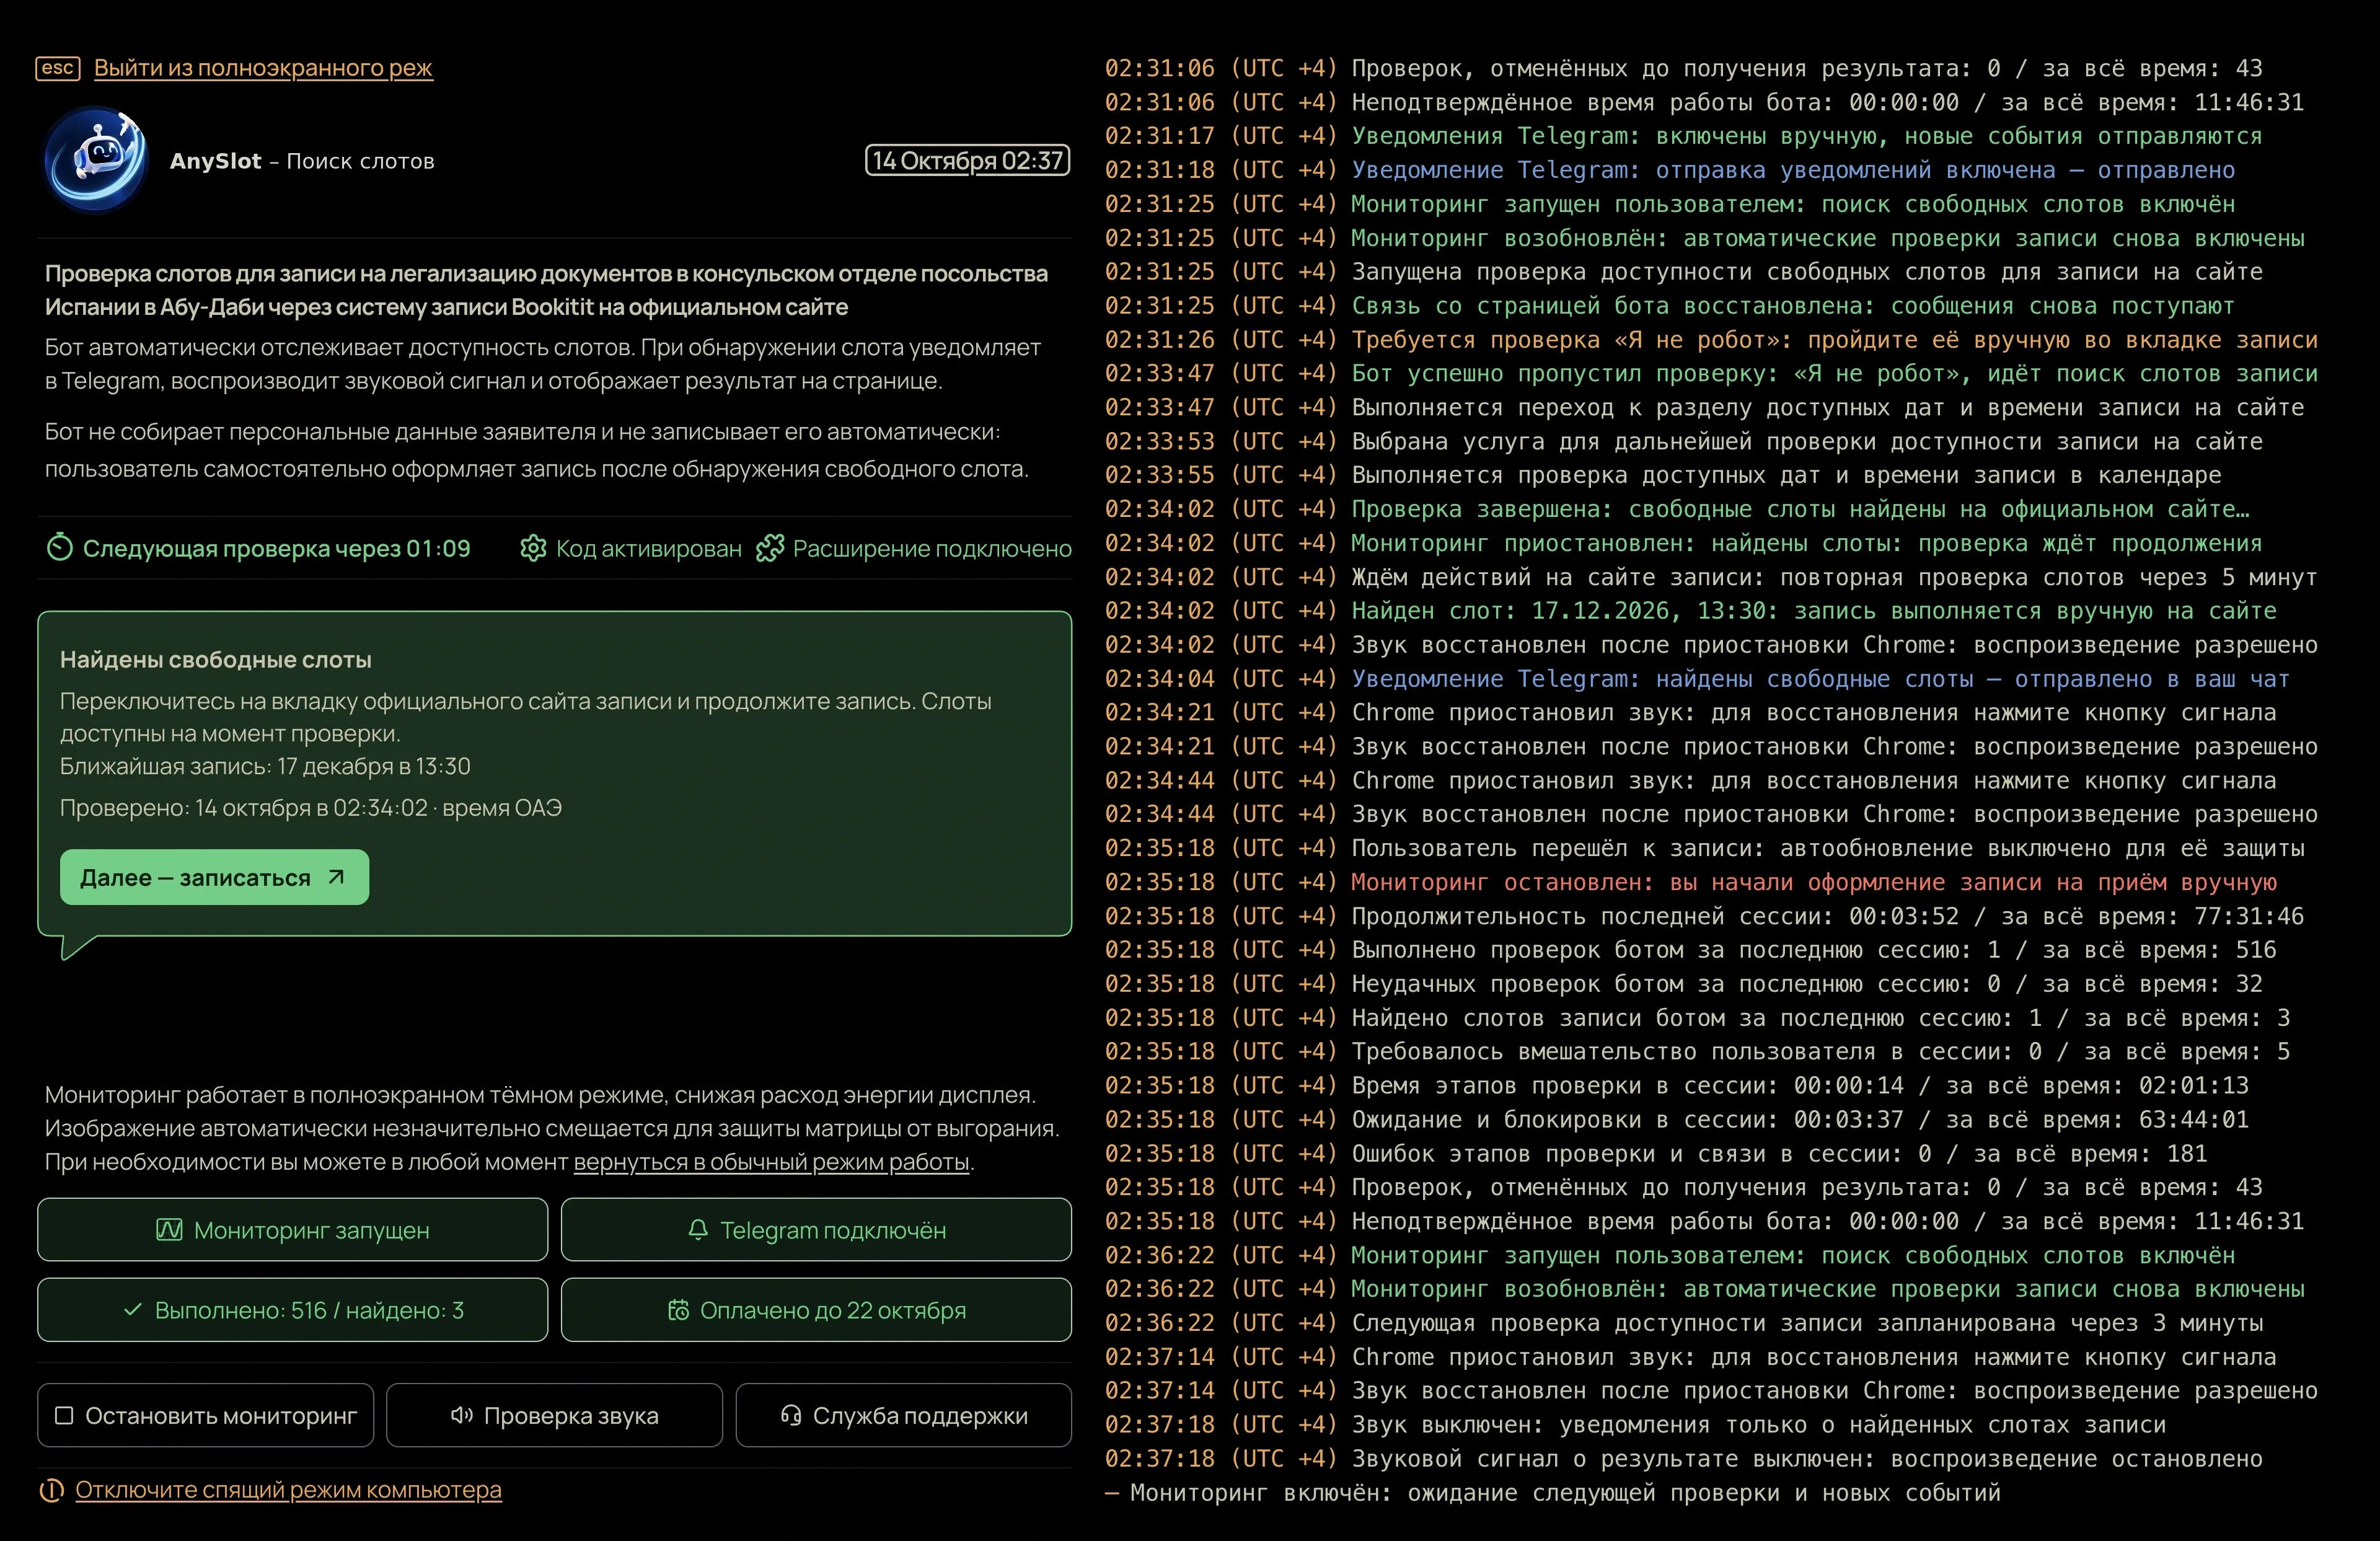Click 'Оплачено до 22 октября' button
Viewport: 2380px width, 1541px height.
pos(816,1310)
